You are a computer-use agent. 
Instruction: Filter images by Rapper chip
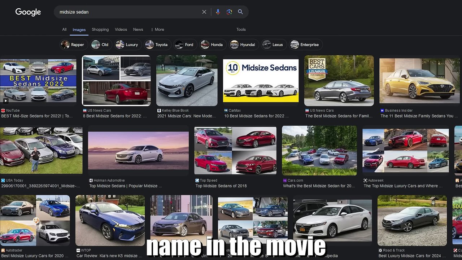(74, 45)
